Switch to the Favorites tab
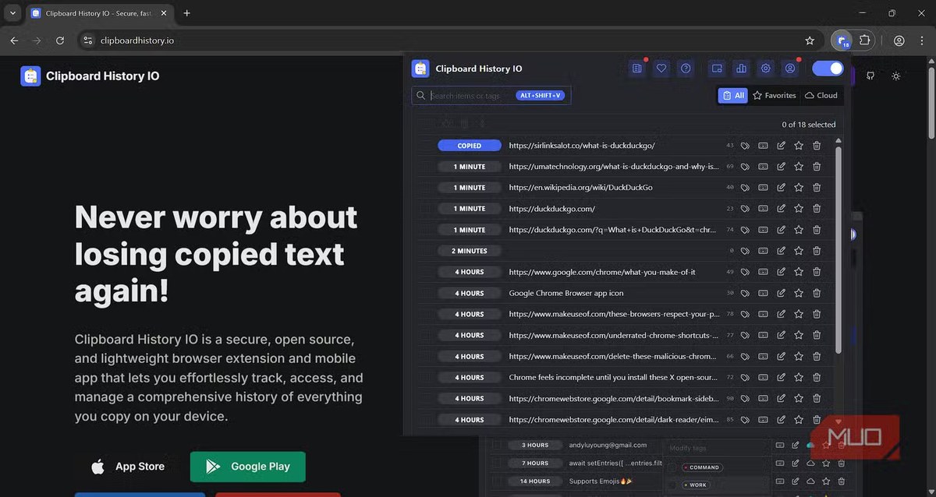Screen dimensions: 936x497 point(774,95)
